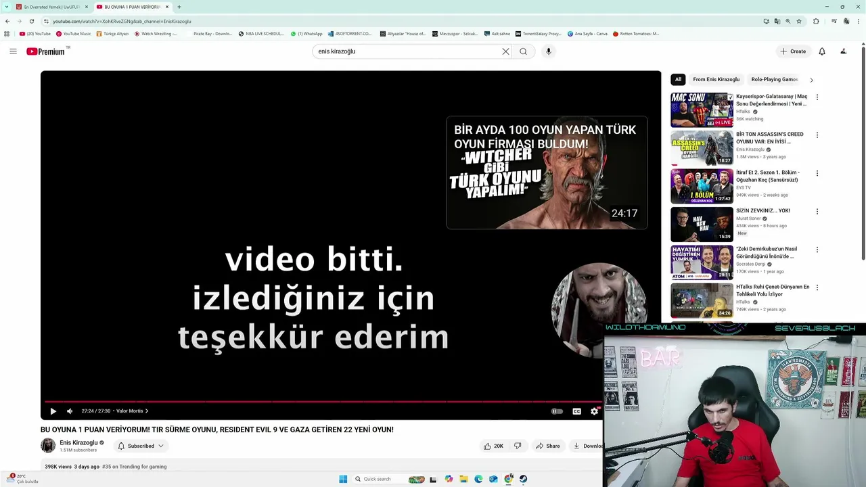Image resolution: width=866 pixels, height=487 pixels.
Task: Like the video (20K)
Action: tap(493, 446)
